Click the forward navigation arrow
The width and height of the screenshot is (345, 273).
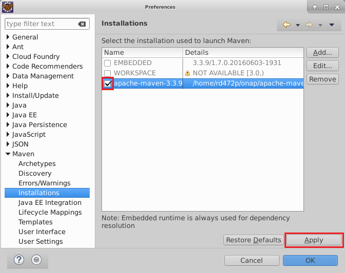pos(309,25)
